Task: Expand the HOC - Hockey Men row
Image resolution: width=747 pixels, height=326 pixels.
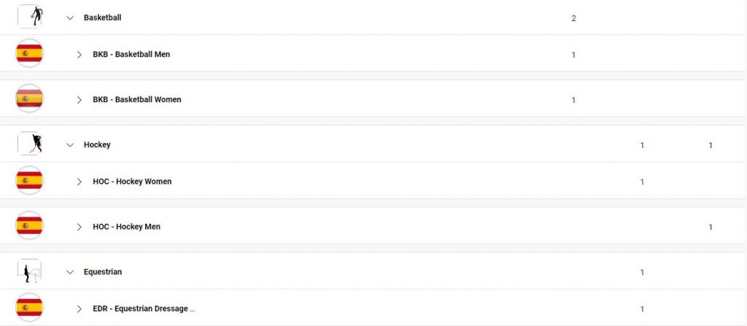Action: pos(79,227)
